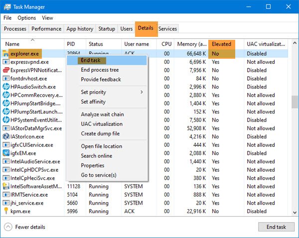This screenshot has width=299, height=238.
Task: Select Provide feedback in context menu
Action: pyautogui.click(x=107, y=80)
